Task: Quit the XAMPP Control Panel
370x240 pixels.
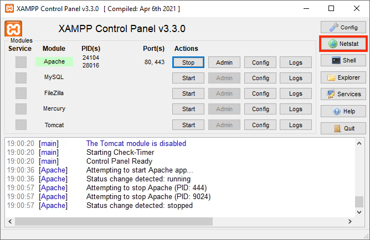Action: pyautogui.click(x=343, y=128)
